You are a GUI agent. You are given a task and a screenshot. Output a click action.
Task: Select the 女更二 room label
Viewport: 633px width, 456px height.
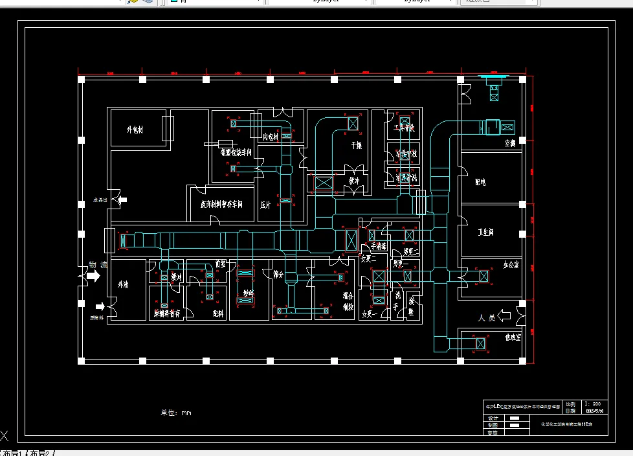[368, 258]
